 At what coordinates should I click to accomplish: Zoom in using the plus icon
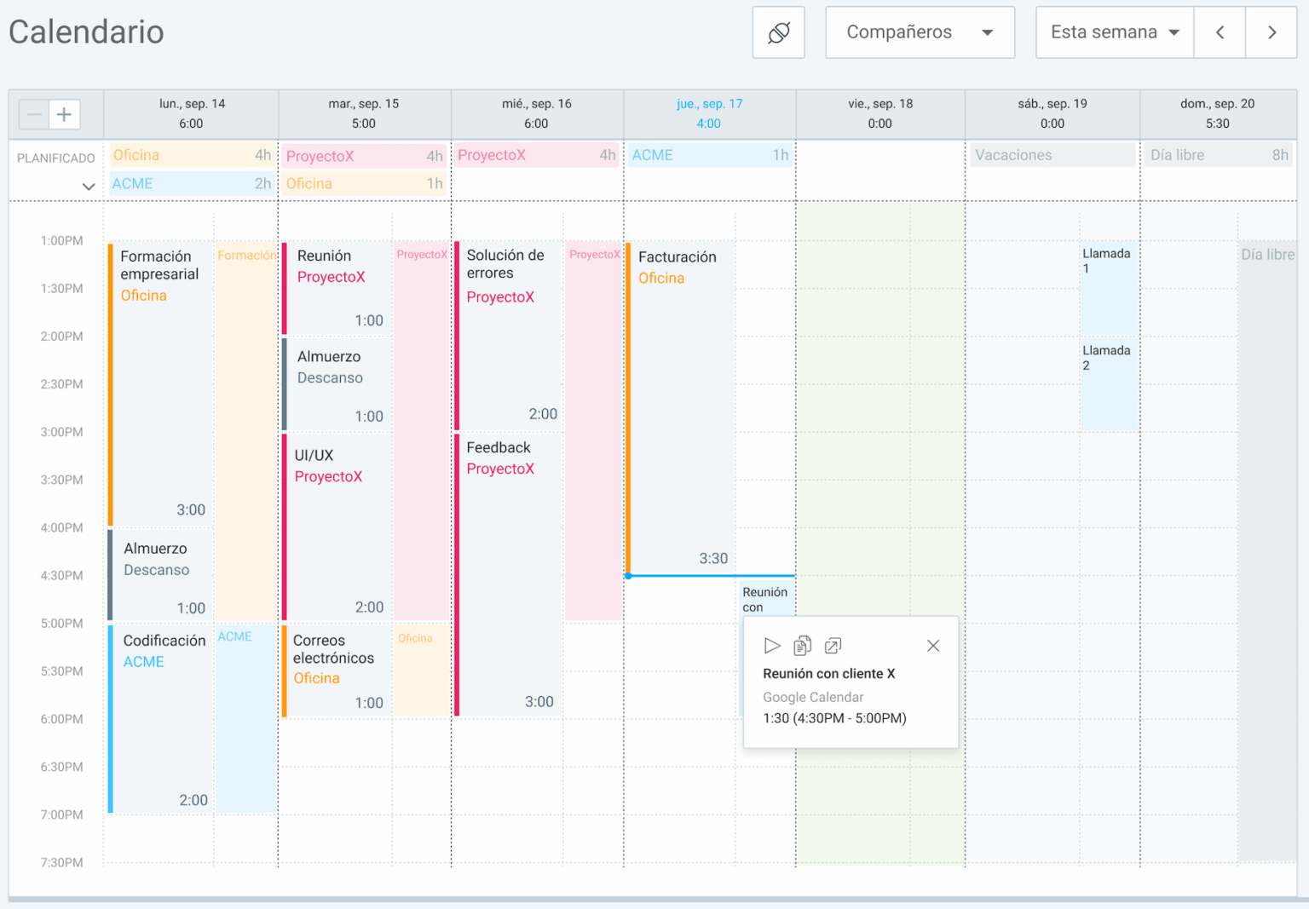64,113
